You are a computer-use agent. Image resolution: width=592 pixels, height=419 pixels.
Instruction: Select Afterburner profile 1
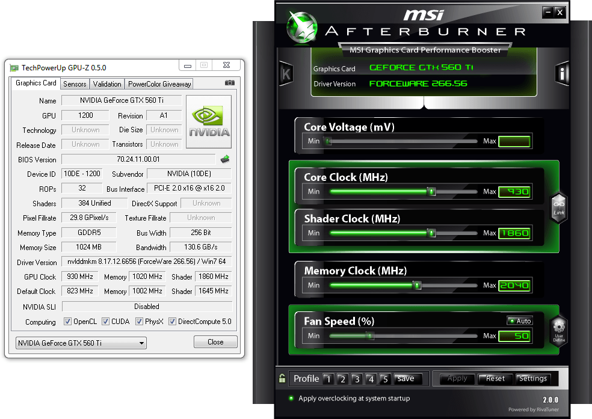(328, 379)
